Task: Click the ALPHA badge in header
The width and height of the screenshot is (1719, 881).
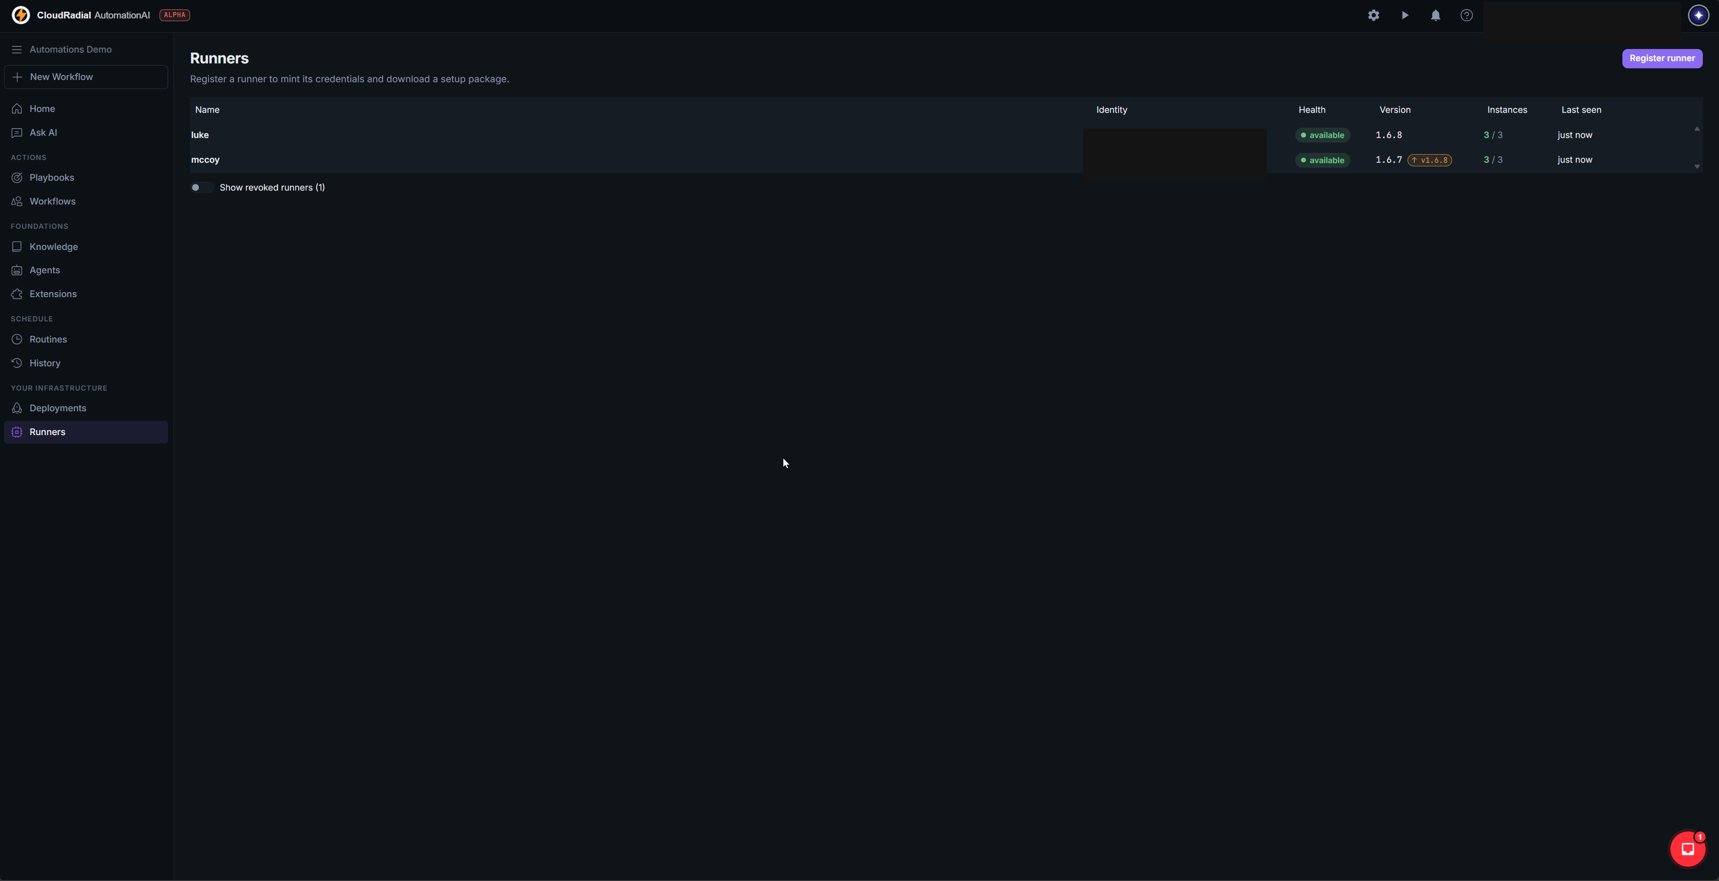Action: pyautogui.click(x=175, y=15)
